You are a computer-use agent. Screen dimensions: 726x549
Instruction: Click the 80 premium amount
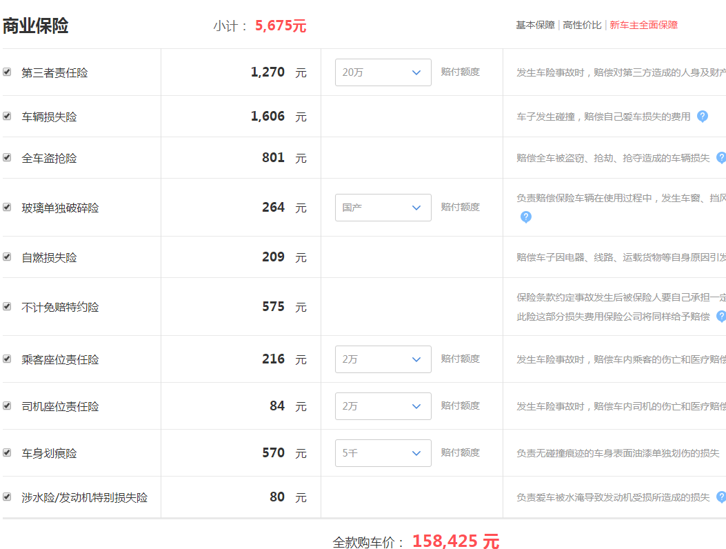(x=277, y=497)
